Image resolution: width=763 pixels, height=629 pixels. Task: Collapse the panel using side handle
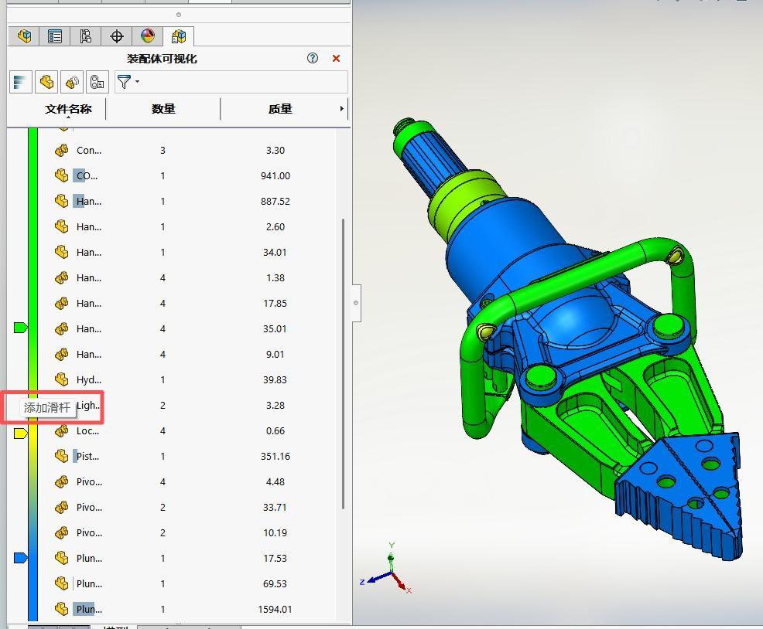356,303
